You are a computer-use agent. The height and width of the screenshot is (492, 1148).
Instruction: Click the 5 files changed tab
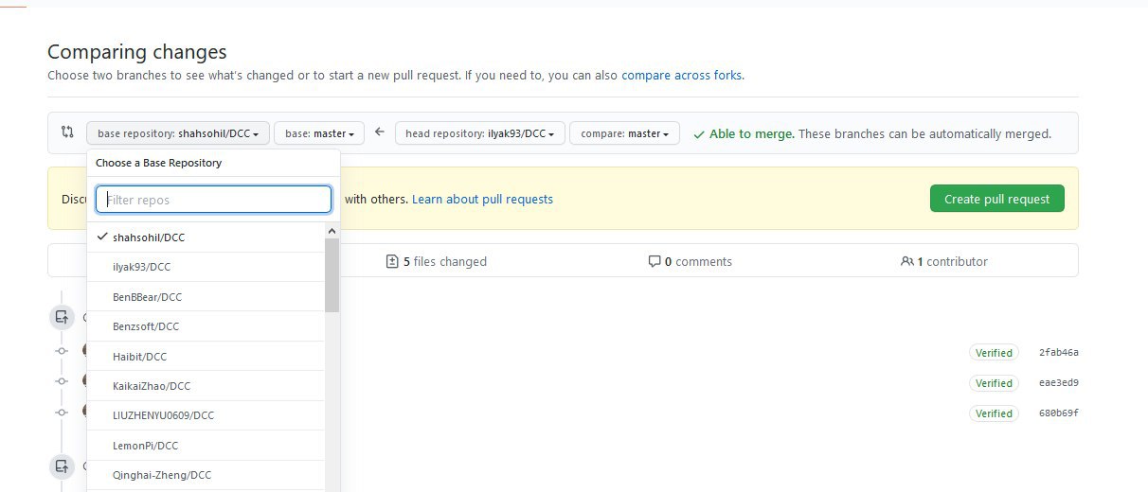437,261
